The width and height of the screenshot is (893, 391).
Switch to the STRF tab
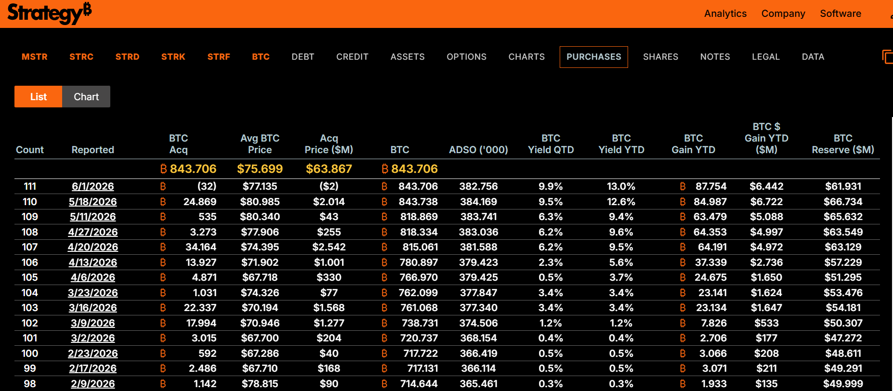[219, 57]
